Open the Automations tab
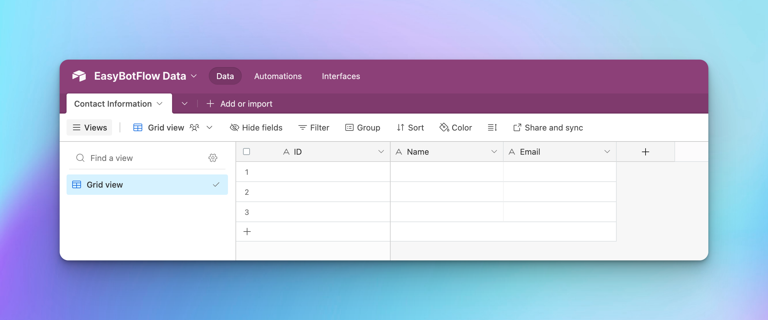768x320 pixels. coord(278,76)
